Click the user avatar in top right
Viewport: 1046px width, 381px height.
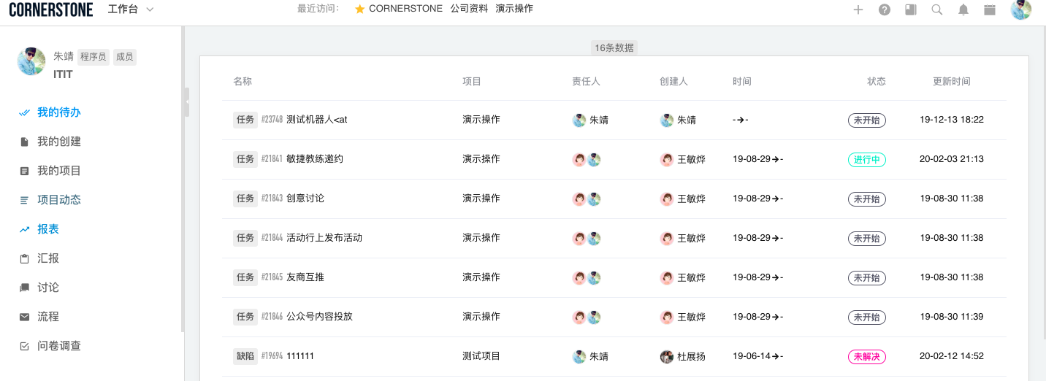click(x=1021, y=9)
